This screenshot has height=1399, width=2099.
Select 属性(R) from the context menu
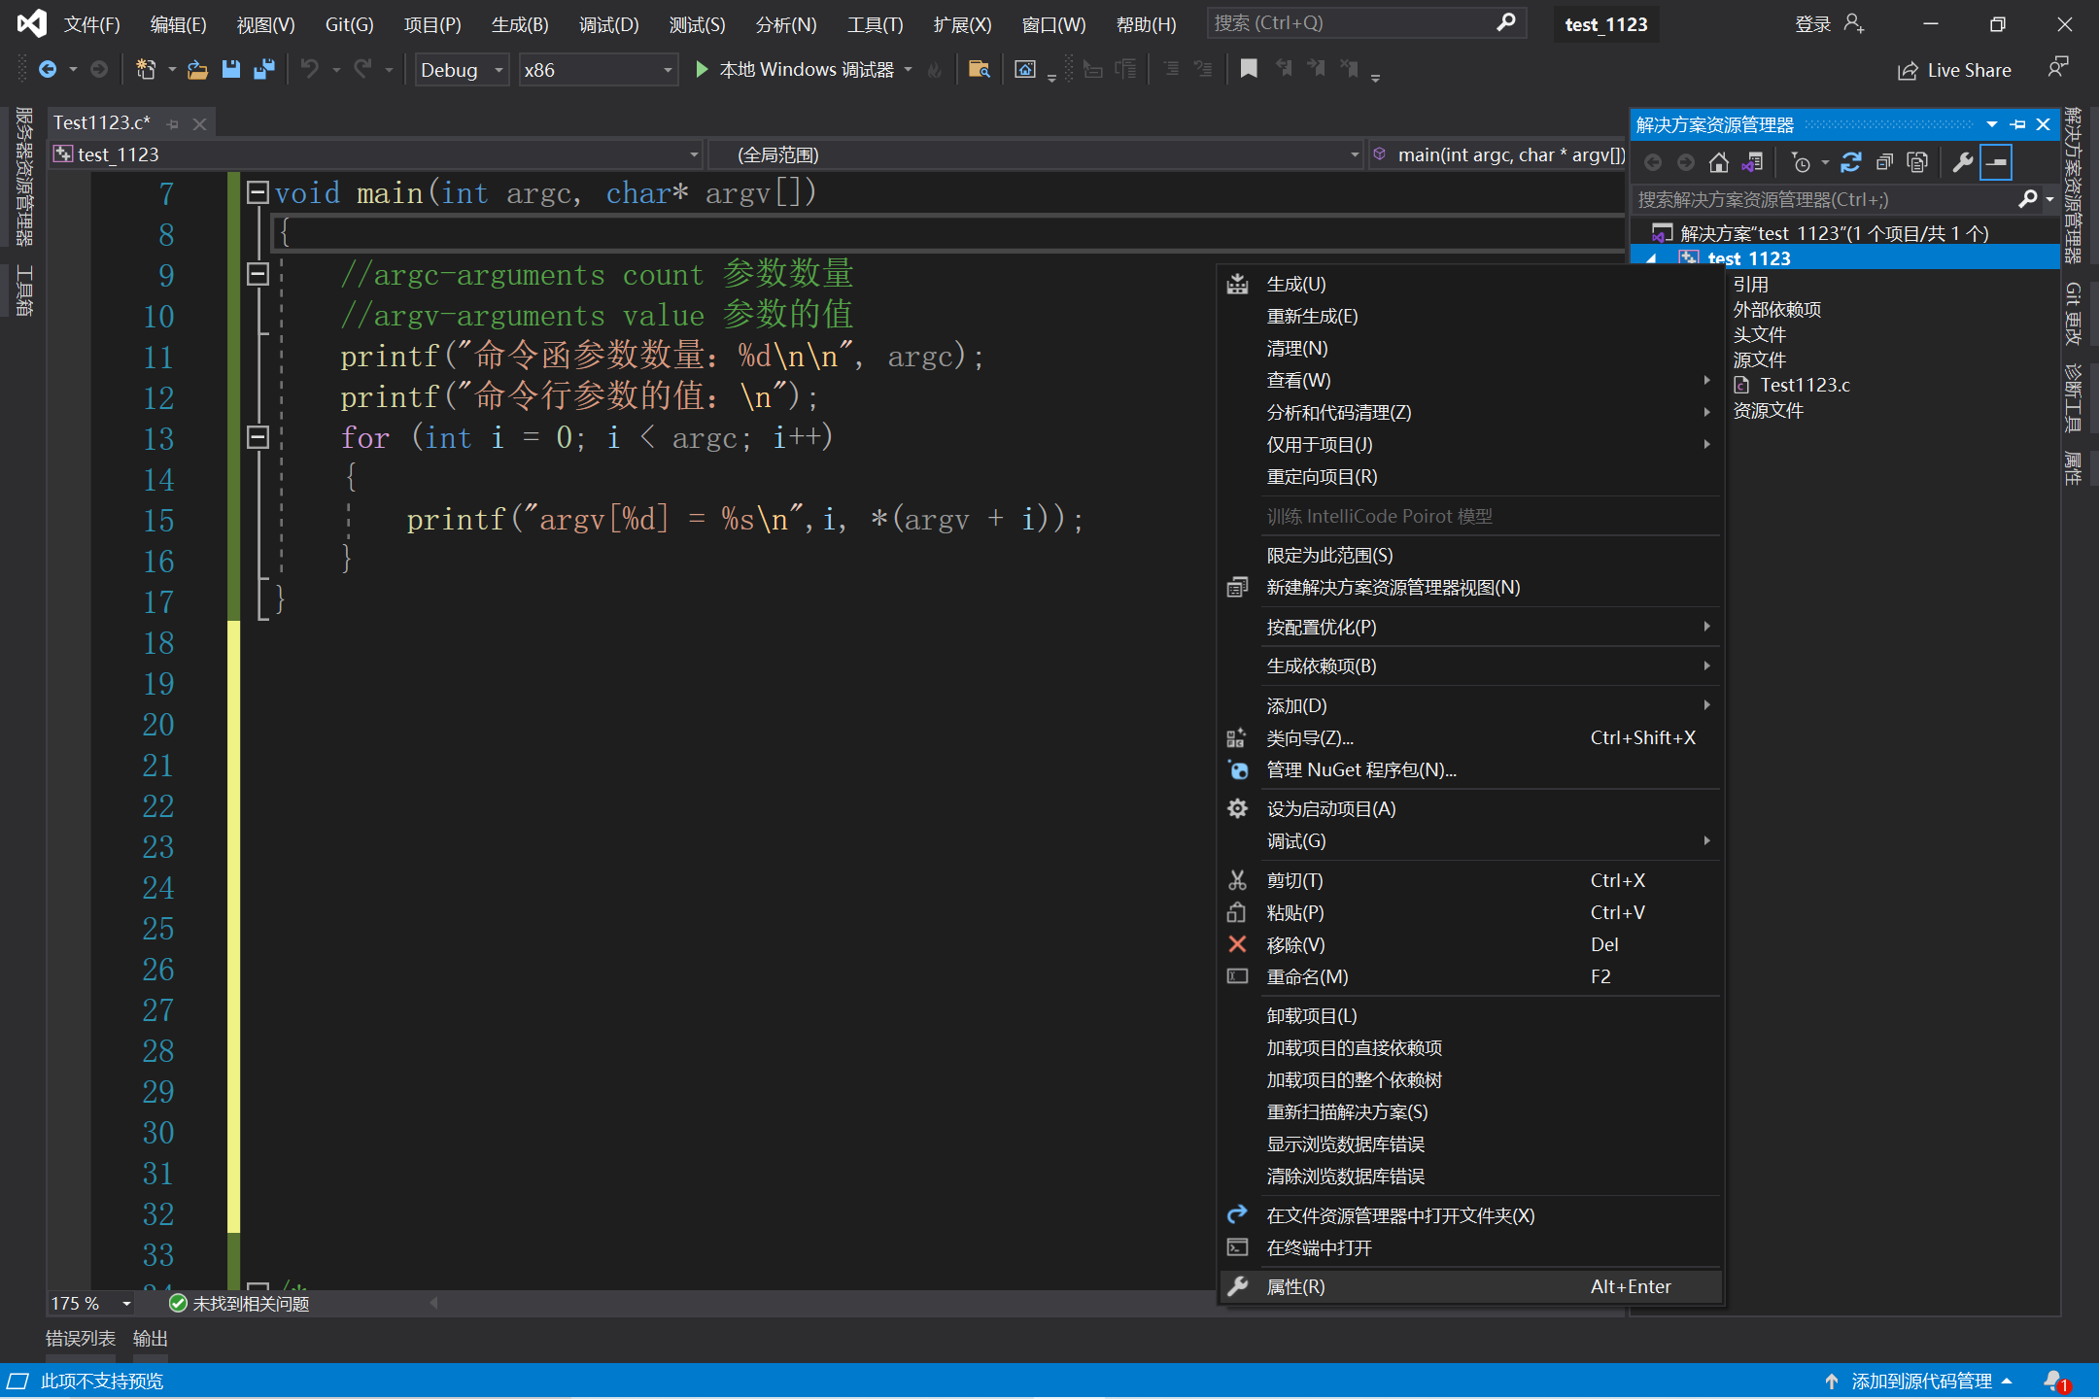[1295, 1286]
